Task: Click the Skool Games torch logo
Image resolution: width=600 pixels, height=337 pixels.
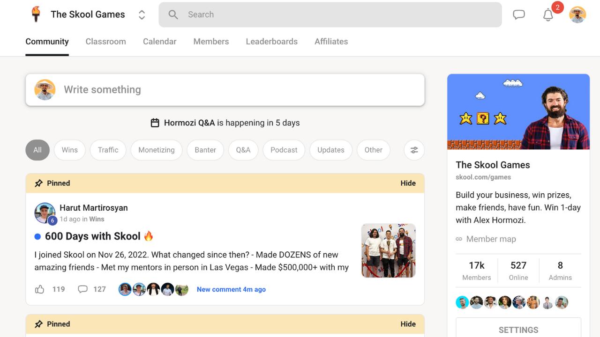Action: (36, 15)
